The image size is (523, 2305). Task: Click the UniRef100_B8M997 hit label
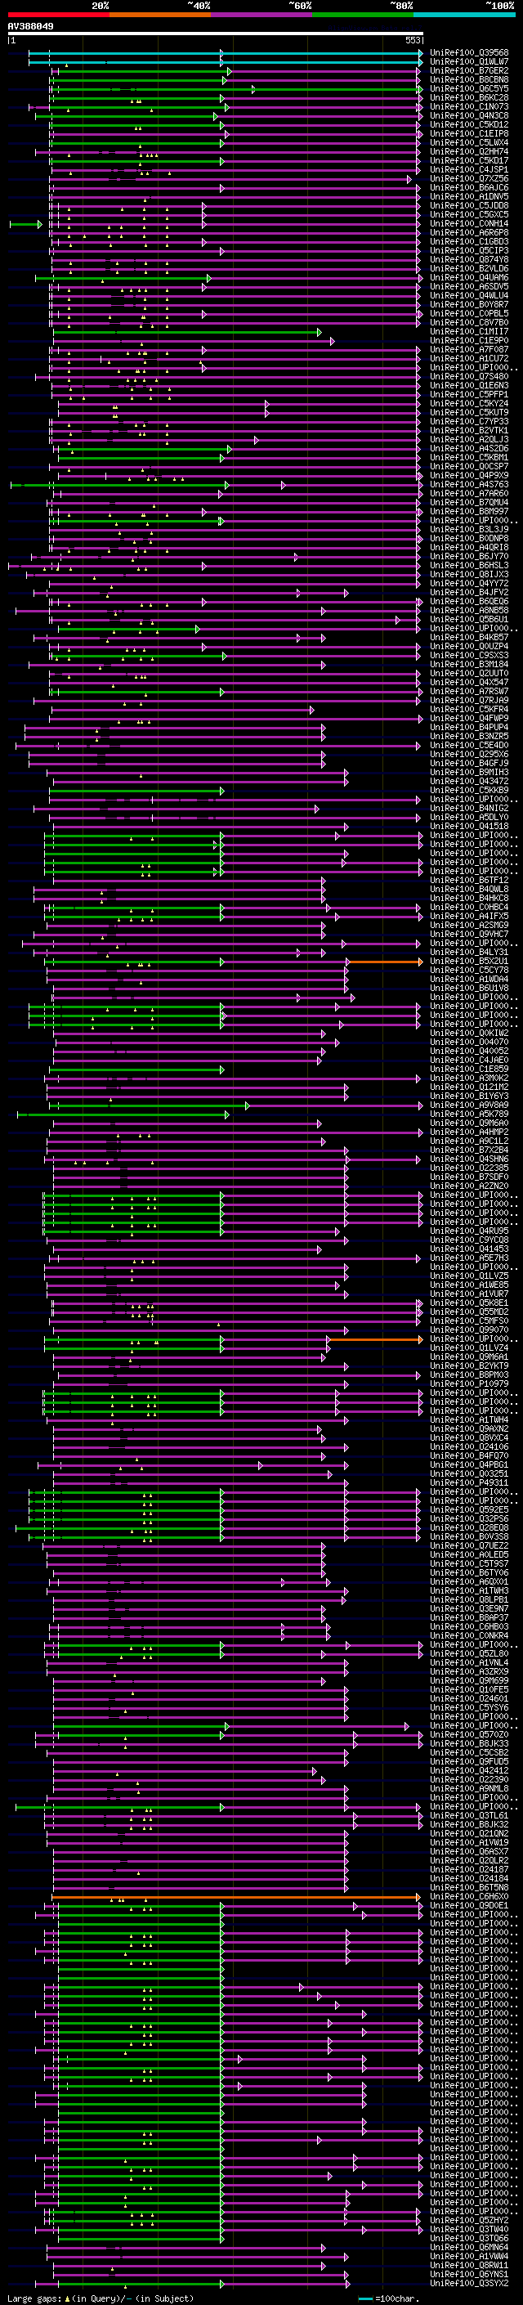468,512
